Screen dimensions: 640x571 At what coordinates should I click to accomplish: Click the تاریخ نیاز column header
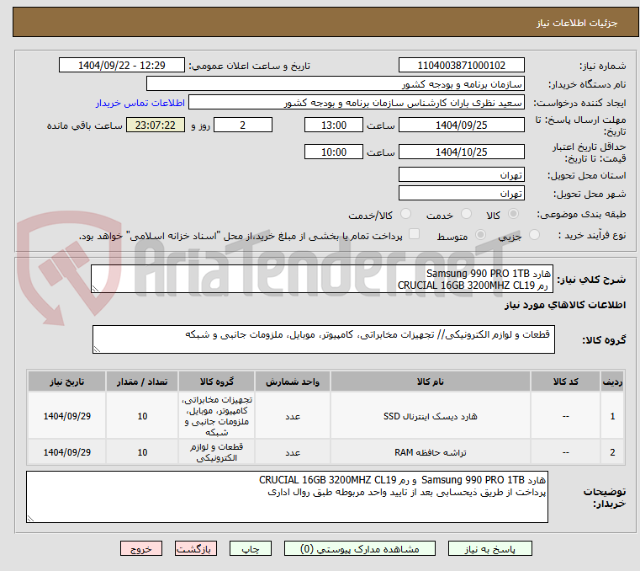point(67,382)
